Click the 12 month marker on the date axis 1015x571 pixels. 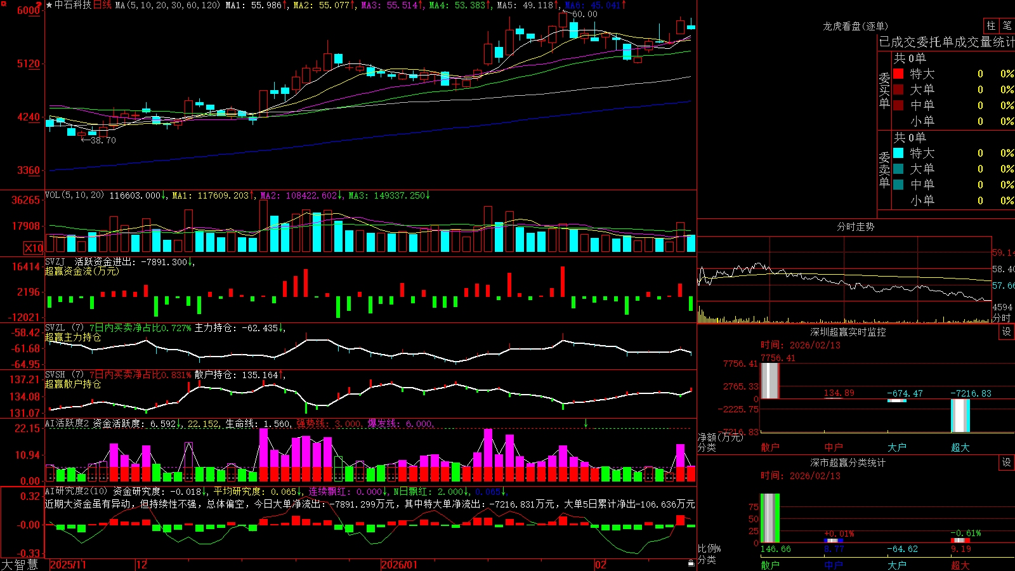coord(142,564)
